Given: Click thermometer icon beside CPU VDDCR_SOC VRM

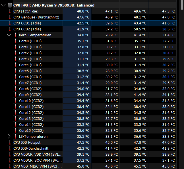Looking at the screenshot, I should (x=10, y=160).
